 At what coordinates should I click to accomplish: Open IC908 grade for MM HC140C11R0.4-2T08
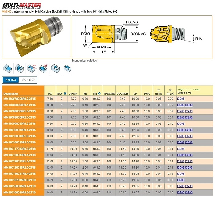coord(181,174)
